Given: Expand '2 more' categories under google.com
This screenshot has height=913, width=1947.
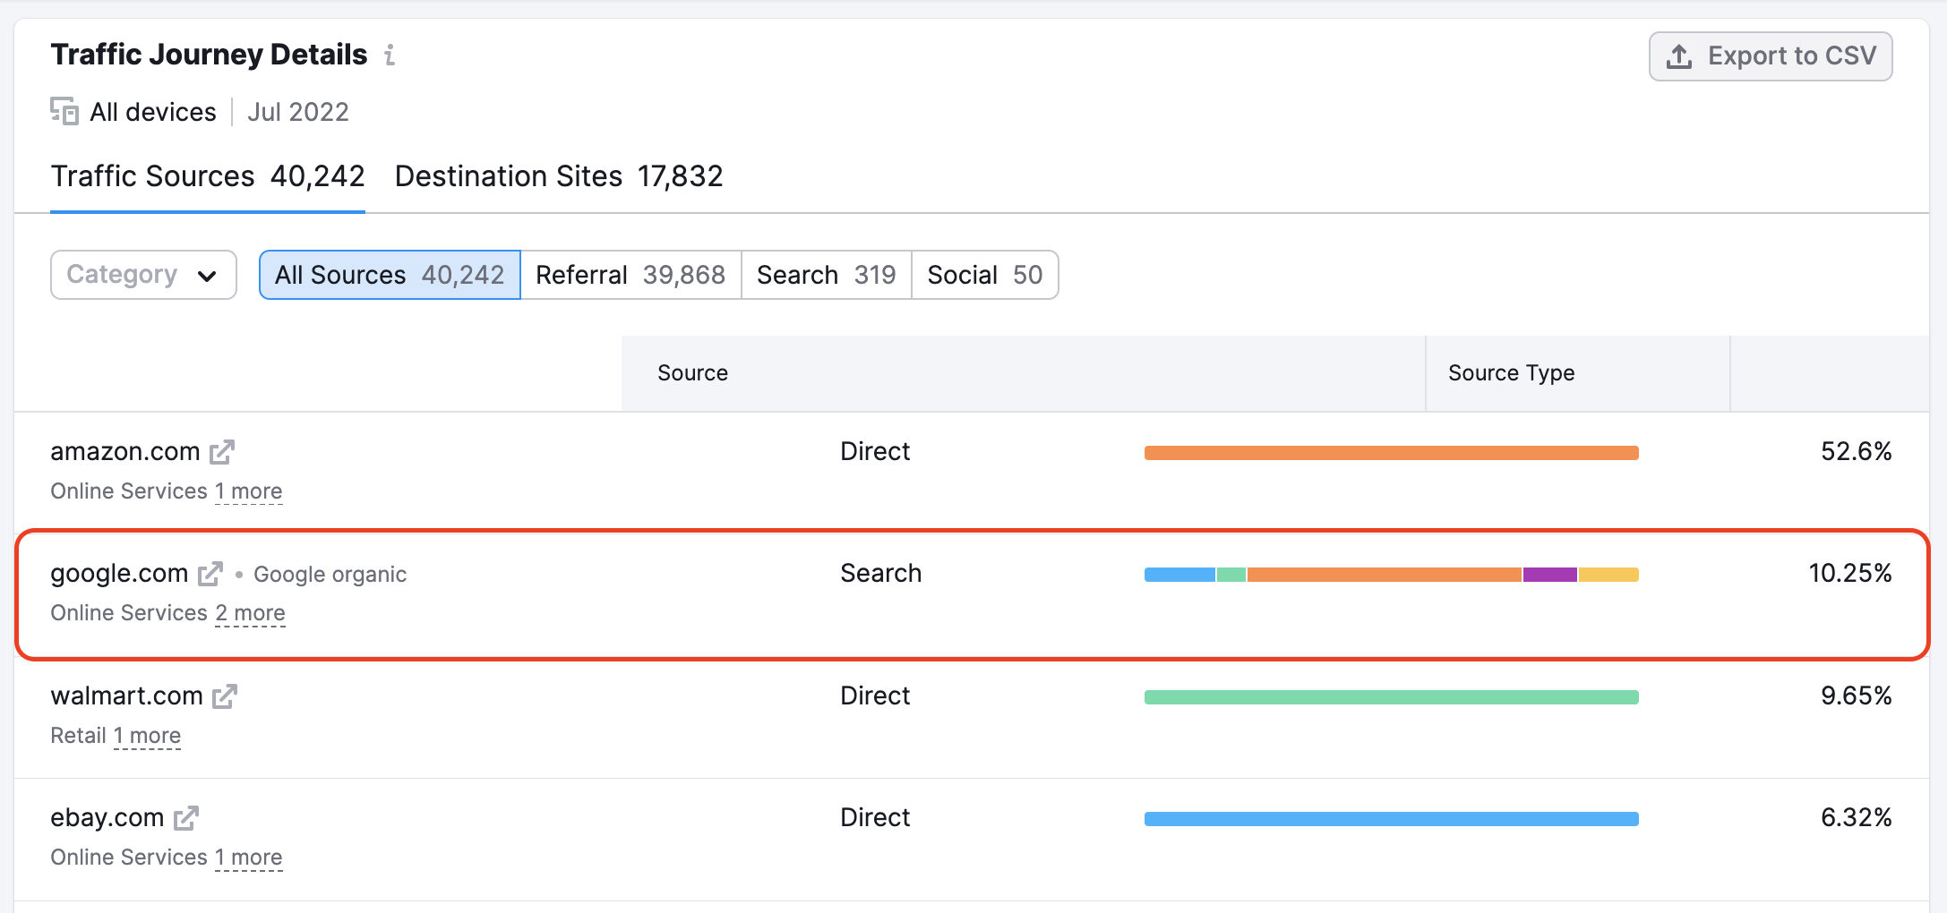Looking at the screenshot, I should [250, 613].
